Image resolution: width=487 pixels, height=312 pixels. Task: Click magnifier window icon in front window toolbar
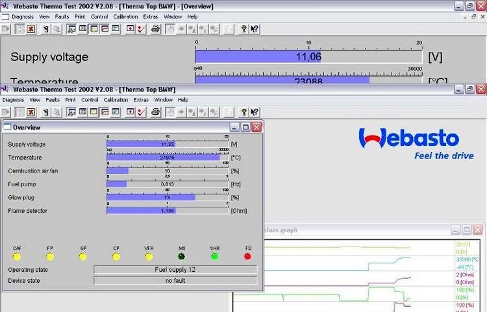point(71,112)
